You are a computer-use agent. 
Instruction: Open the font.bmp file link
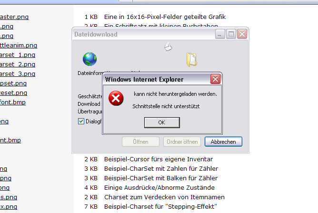13,102
